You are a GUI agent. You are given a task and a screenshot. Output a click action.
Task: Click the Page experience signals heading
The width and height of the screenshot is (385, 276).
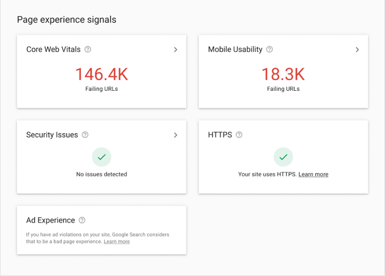(x=67, y=20)
